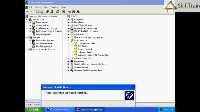Select Computer Management (Local) root
This screenshot has width=200, height=112.
(x=43, y=16)
